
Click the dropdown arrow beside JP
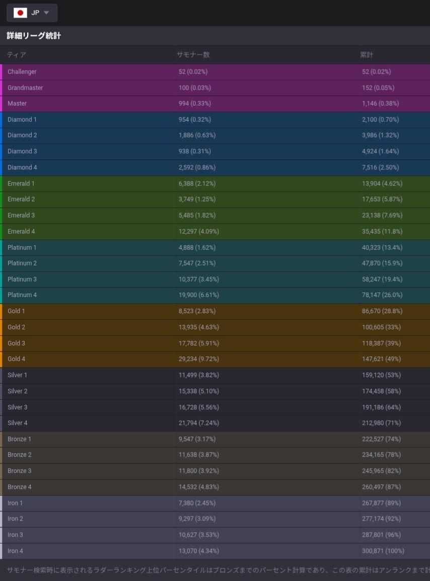click(x=46, y=13)
